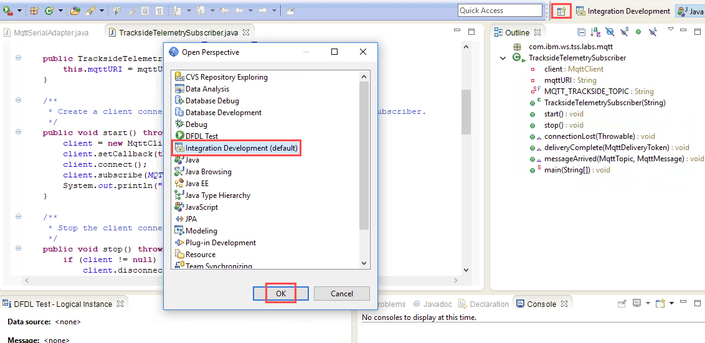Click the New Java Class toolbar icon
The image size is (705, 343).
point(49,11)
